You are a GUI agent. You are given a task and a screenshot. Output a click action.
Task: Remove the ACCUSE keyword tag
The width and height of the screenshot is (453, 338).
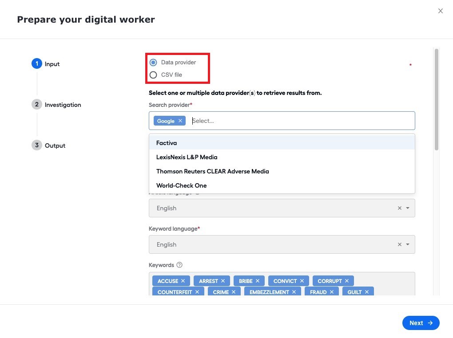click(183, 281)
